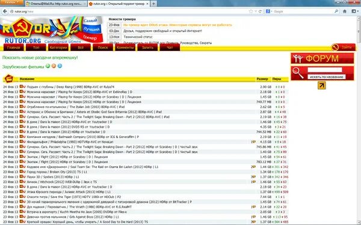The image size is (361, 225).
Task: Open Deep Rising (1998) BDRip-AVC torrent link
Action: (70, 87)
